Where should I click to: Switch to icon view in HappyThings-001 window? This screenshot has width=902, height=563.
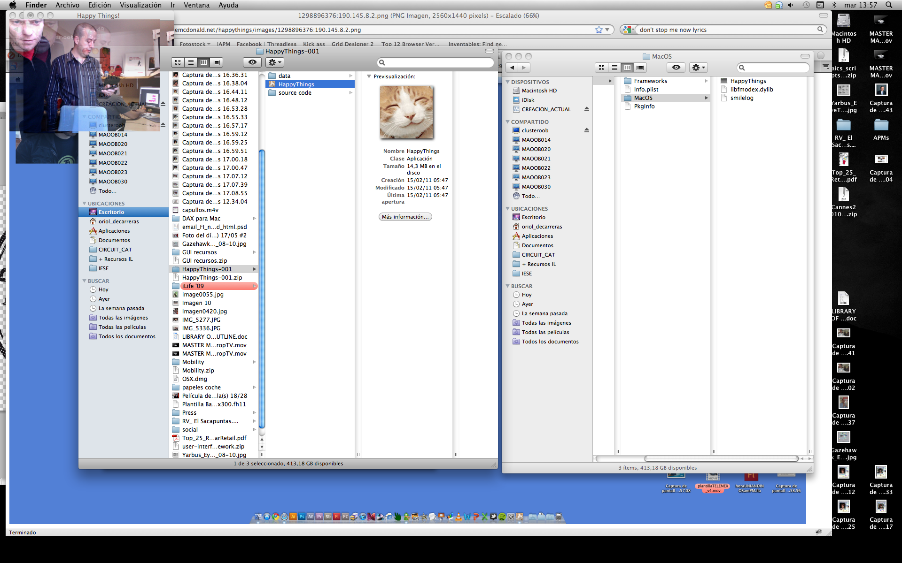(x=178, y=62)
